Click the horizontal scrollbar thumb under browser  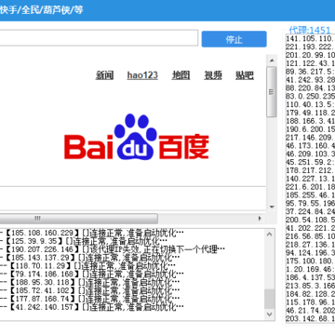[78, 219]
